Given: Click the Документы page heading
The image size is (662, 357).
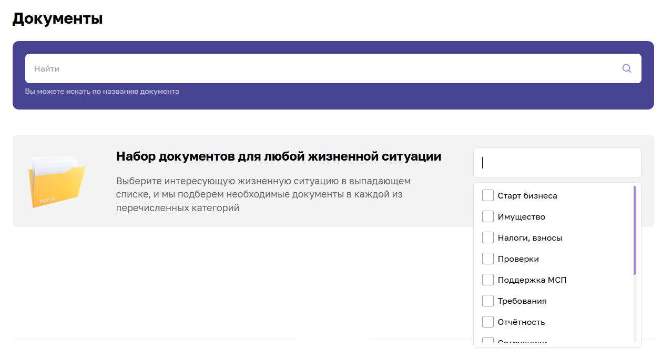Looking at the screenshot, I should point(57,18).
